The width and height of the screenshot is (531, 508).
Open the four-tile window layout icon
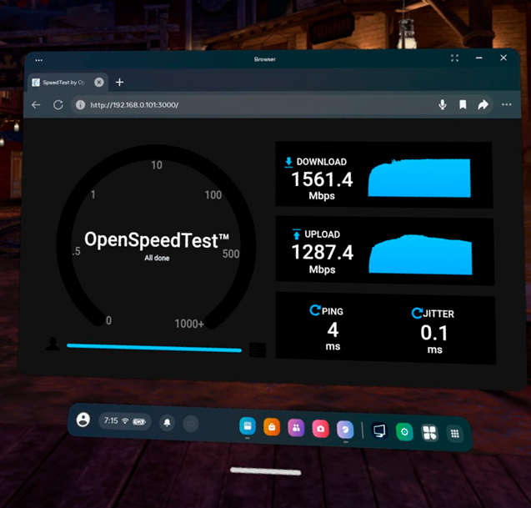point(430,433)
